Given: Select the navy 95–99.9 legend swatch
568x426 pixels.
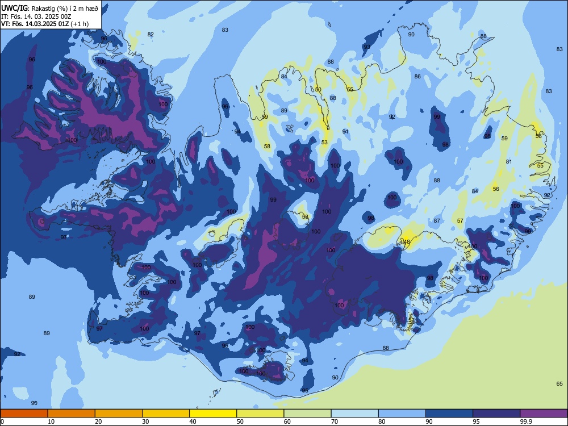Looking at the screenshot, I should point(496,414).
